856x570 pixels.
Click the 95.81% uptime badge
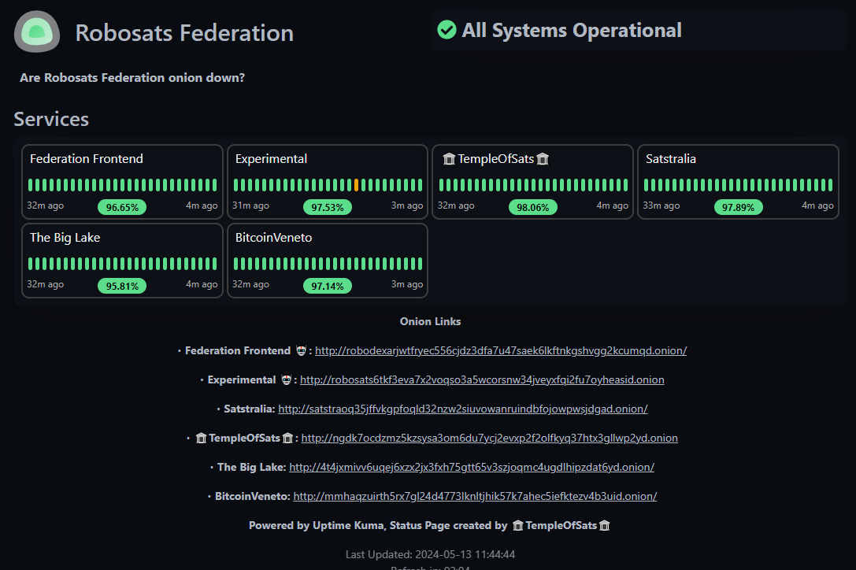click(122, 286)
